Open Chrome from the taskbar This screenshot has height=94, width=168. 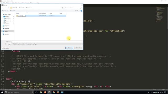54,92
